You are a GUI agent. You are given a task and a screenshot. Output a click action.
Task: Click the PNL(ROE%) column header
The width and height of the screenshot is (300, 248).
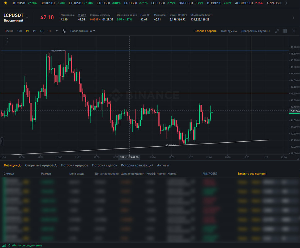[x=210, y=174]
